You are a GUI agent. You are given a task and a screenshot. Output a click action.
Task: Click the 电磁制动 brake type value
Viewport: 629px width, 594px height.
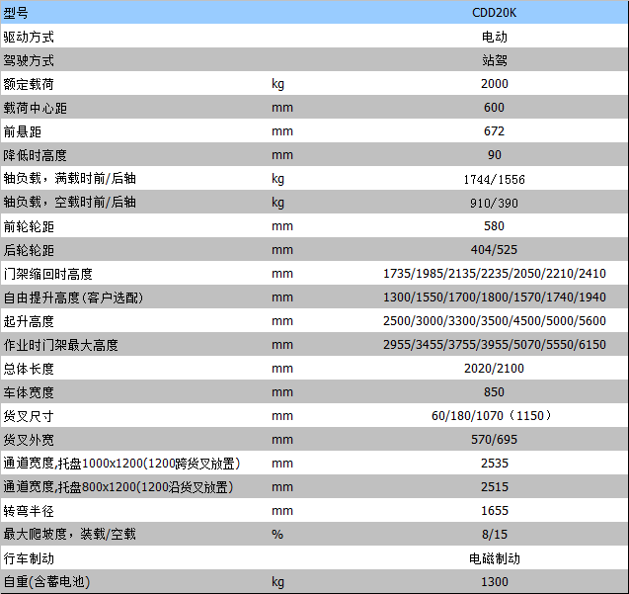tap(494, 558)
